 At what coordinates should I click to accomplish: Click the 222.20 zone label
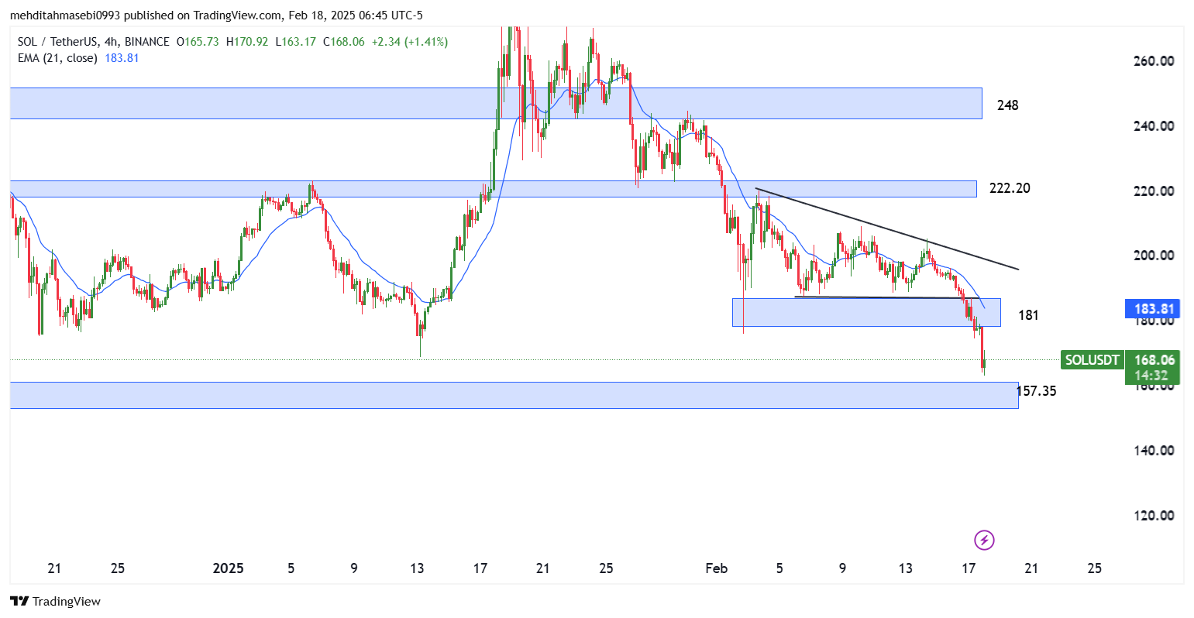[x=1010, y=188]
